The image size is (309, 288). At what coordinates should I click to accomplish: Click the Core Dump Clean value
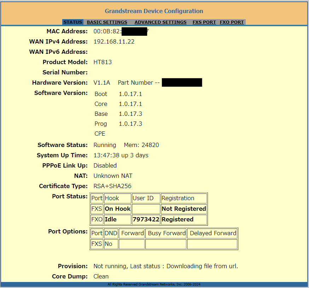[101, 277]
